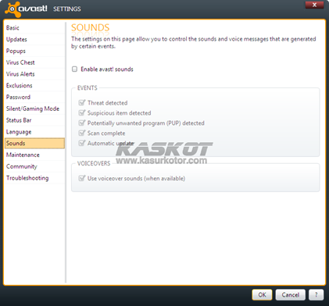Select the highlighted Sounds item

click(34, 144)
